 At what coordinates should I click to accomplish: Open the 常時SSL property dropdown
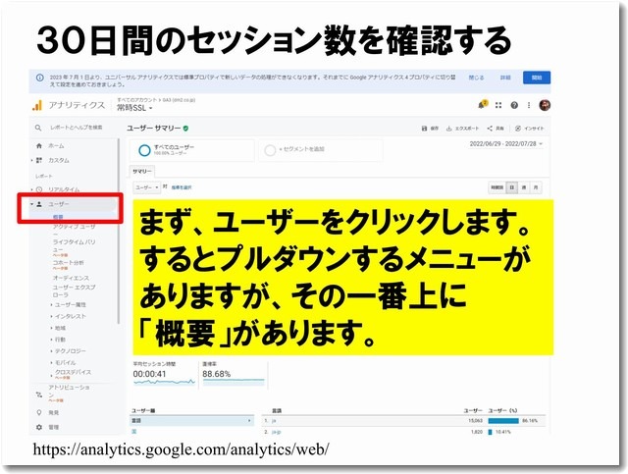[134, 108]
